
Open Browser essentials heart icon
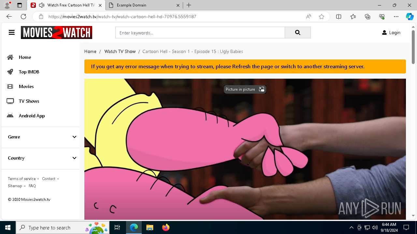point(382,17)
